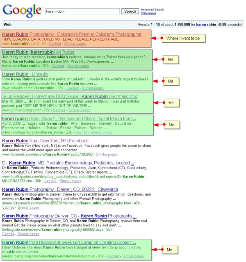Image resolution: width=246 pixels, height=262 pixels.
Task: Open the Karen Rubin - LinkedIn result
Action: 25,74
